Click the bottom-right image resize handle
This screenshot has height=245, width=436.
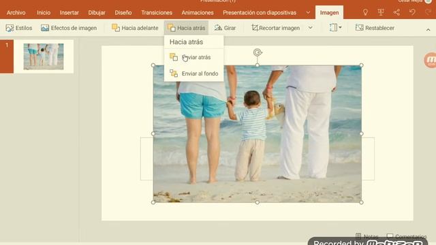[x=361, y=203]
